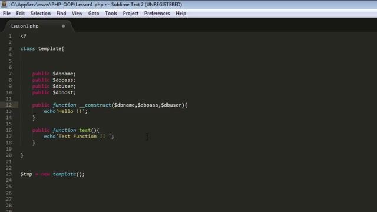
Task: Click 'function' keyword on line 16
Action: coord(64,130)
